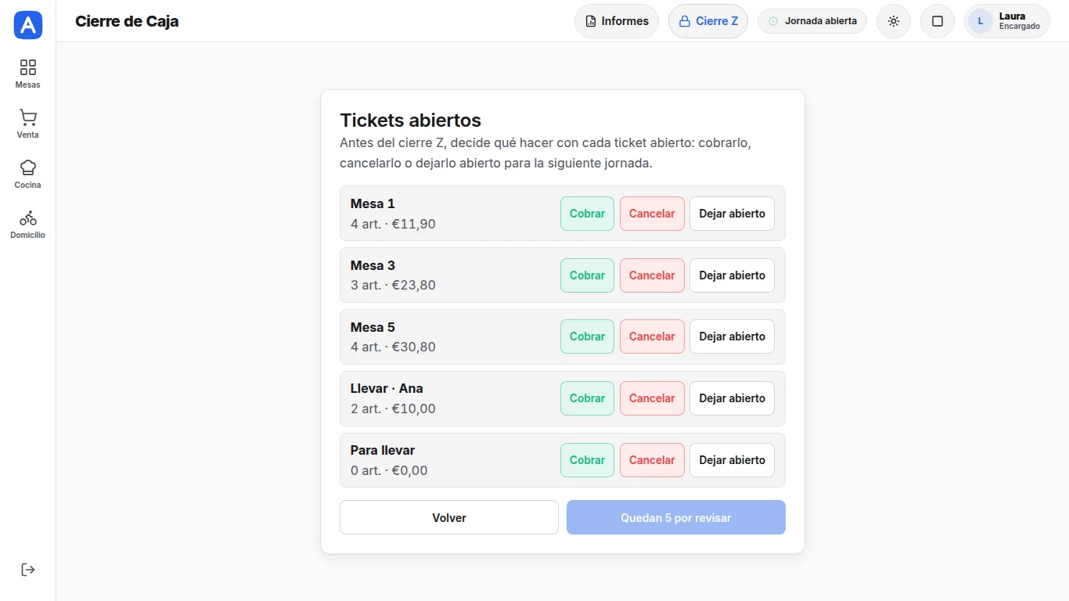This screenshot has width=1069, height=601.
Task: Cancelar the Mesa 5 ticket
Action: [x=652, y=336]
